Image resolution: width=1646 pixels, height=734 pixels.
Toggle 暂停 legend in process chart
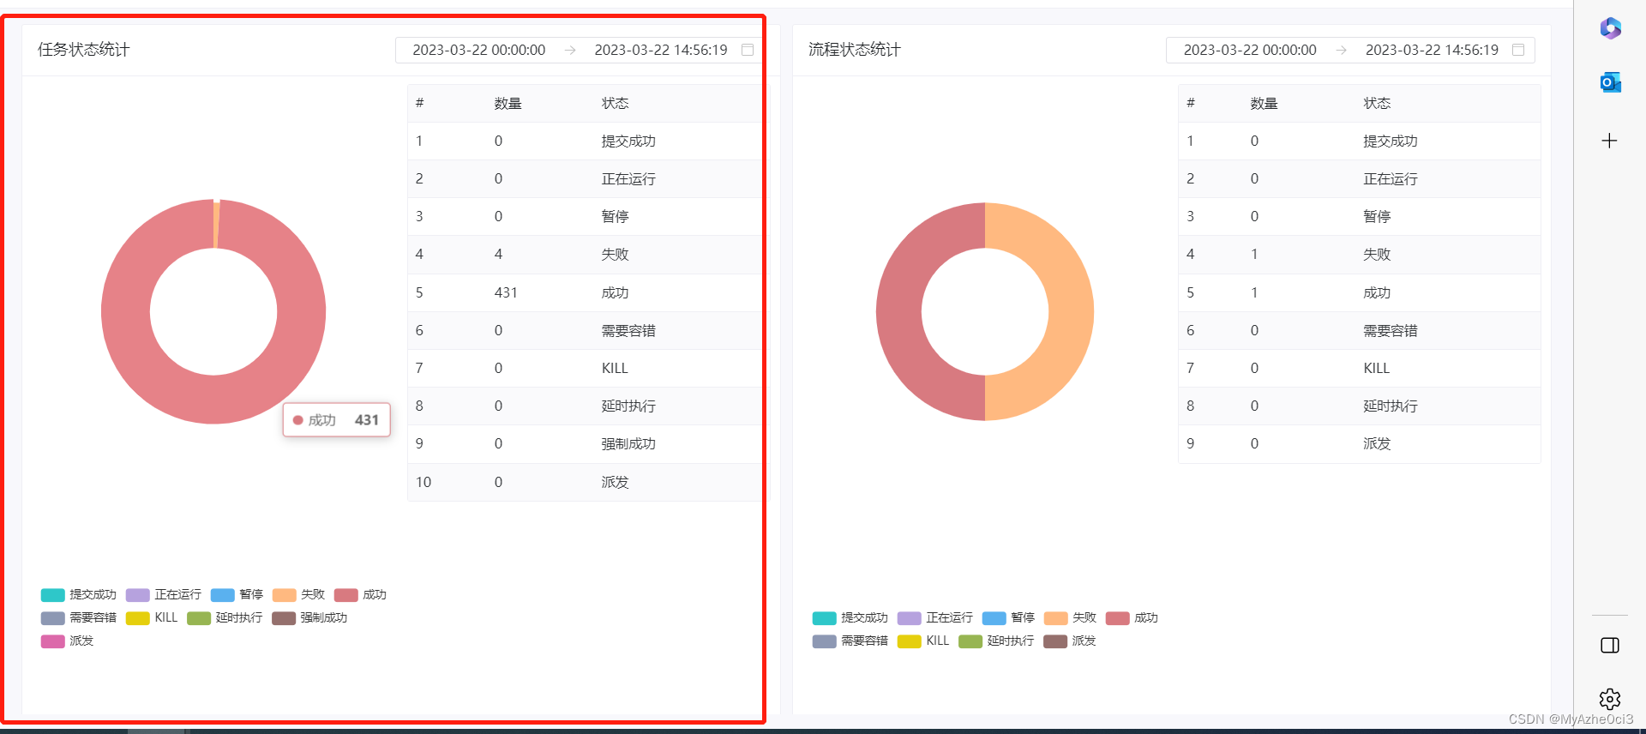(1008, 617)
